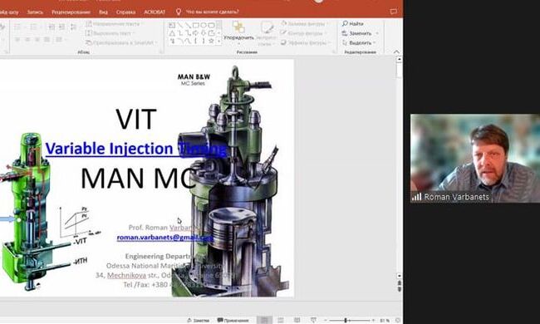Screen dimensions: 540x324
Task: Select Roman Varbanets video thumbnail
Action: (475, 159)
